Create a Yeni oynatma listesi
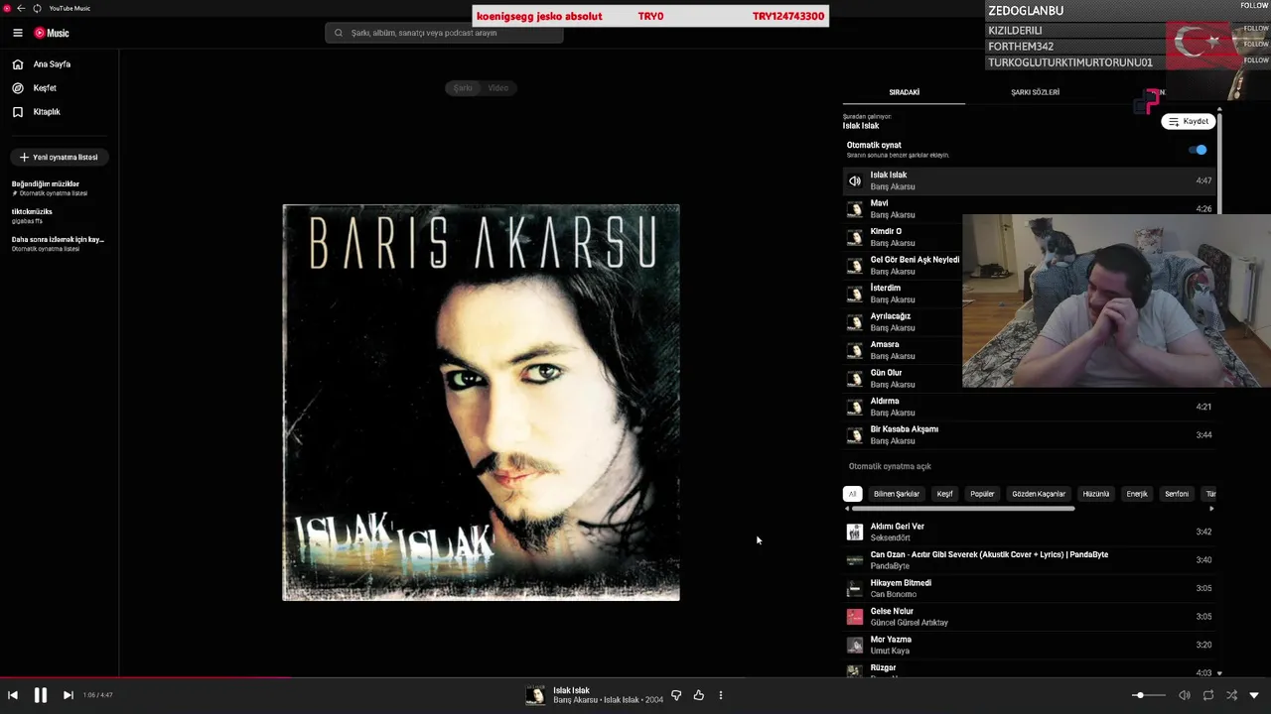 (60, 157)
